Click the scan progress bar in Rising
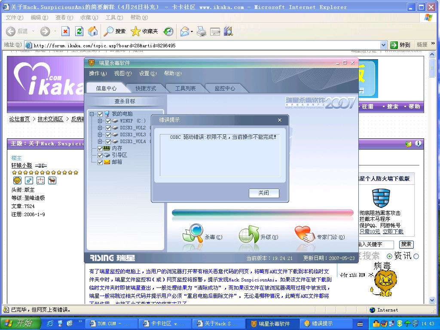 (263, 213)
